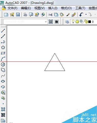
Task: Select the Region tool
Action: (x=3, y=120)
